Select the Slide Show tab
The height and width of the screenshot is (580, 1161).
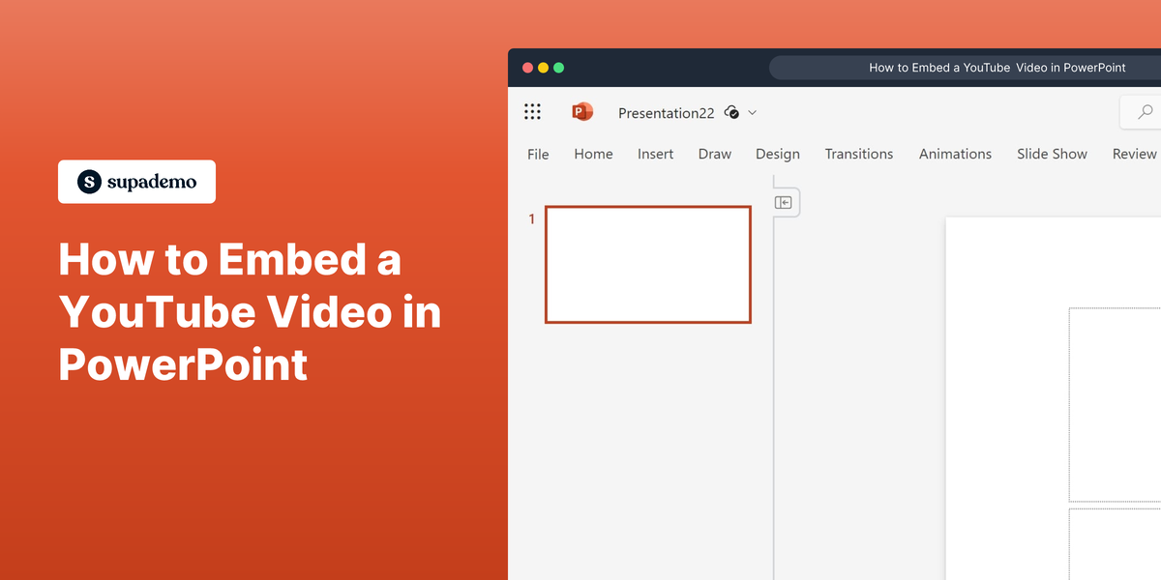[1052, 153]
